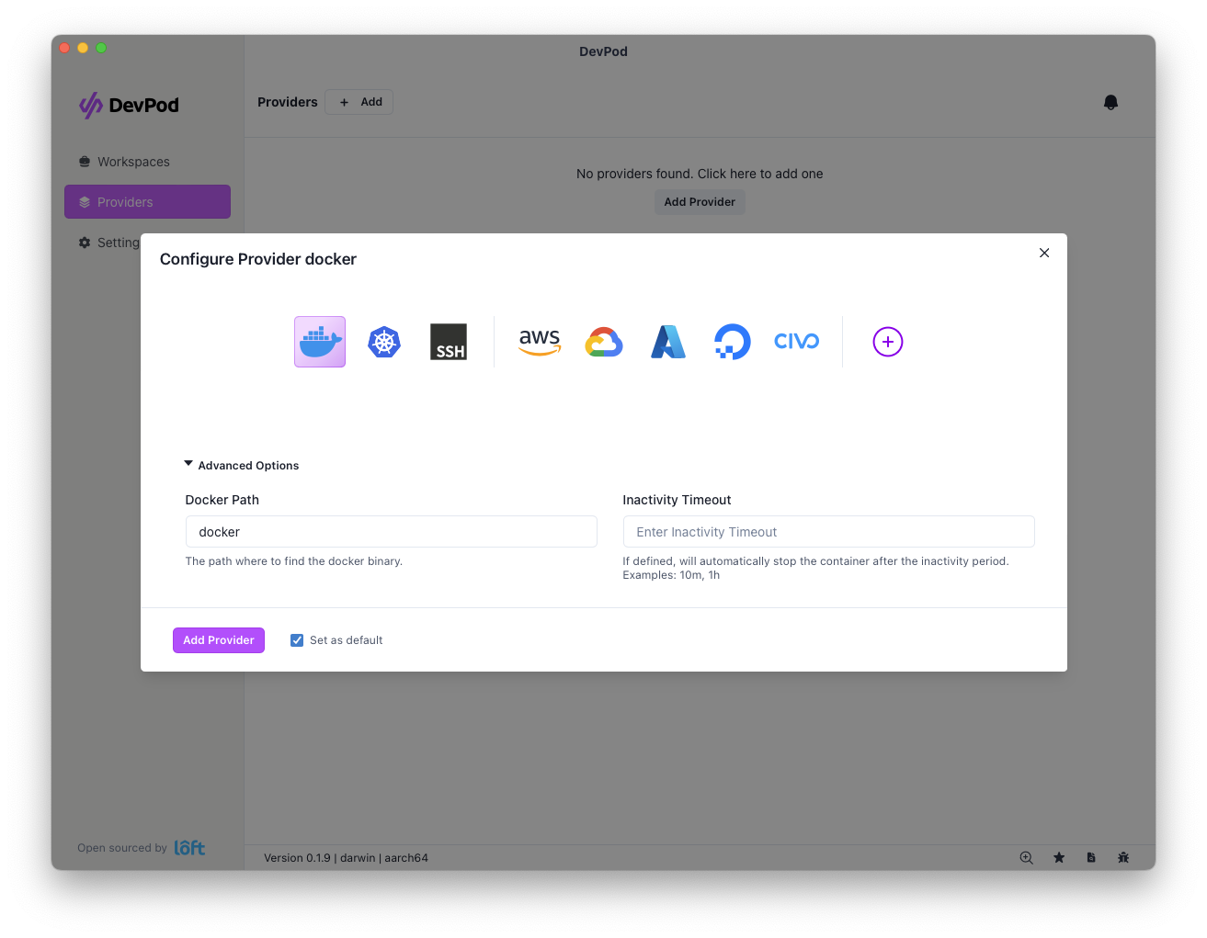Select the Docker provider icon
The height and width of the screenshot is (938, 1207).
pos(319,341)
